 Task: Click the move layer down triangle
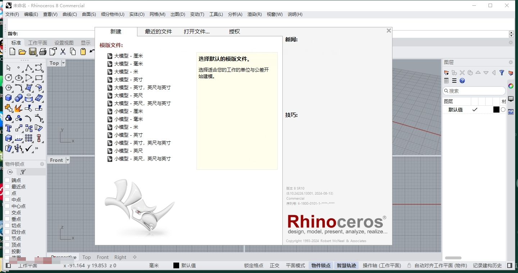(x=486, y=73)
